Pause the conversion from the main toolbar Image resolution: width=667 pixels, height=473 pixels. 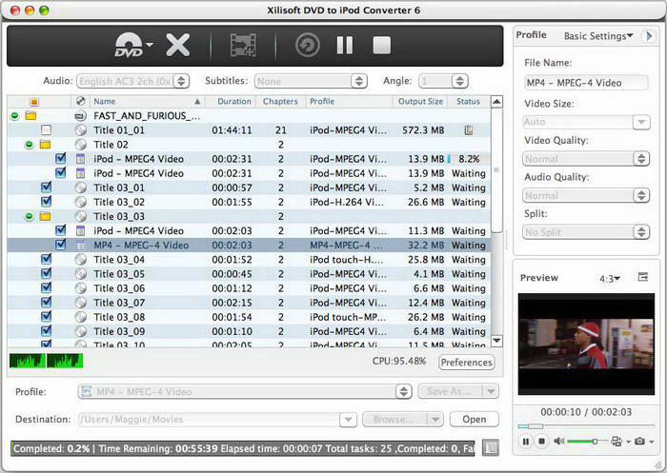[344, 45]
